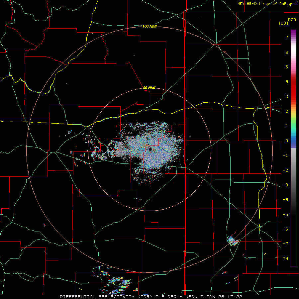Click the black radar site dot
Screen dimensions: 299x299
(150, 149)
